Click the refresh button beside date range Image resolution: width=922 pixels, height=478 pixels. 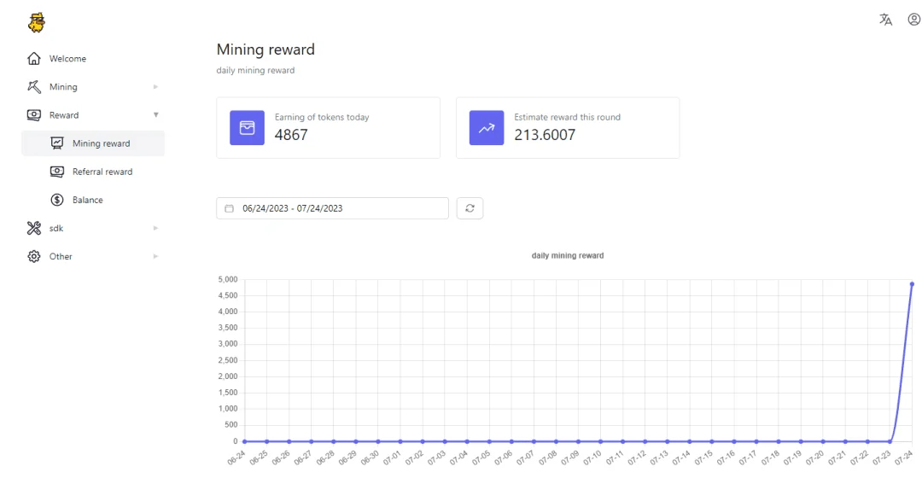coord(470,208)
